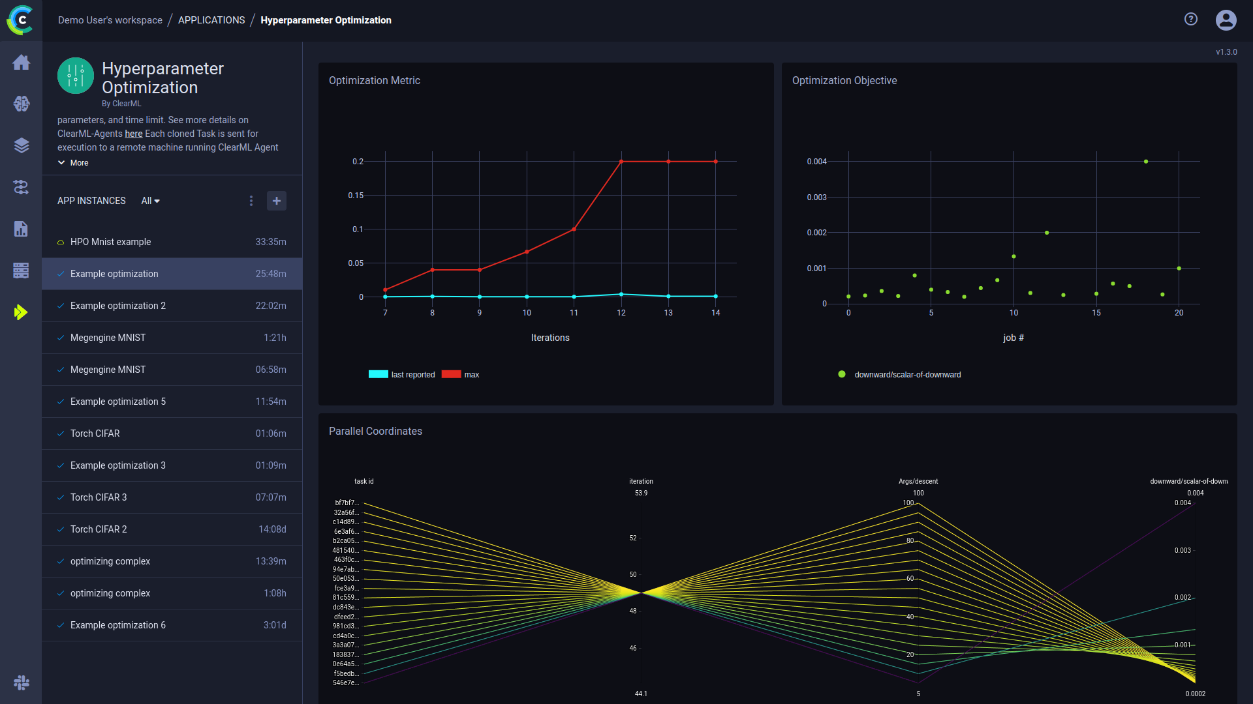1253x704 pixels.
Task: Open the Workers and Queues icon
Action: click(21, 271)
